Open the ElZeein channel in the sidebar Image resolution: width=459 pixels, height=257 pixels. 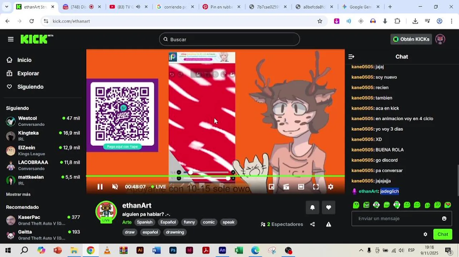[x=43, y=150]
